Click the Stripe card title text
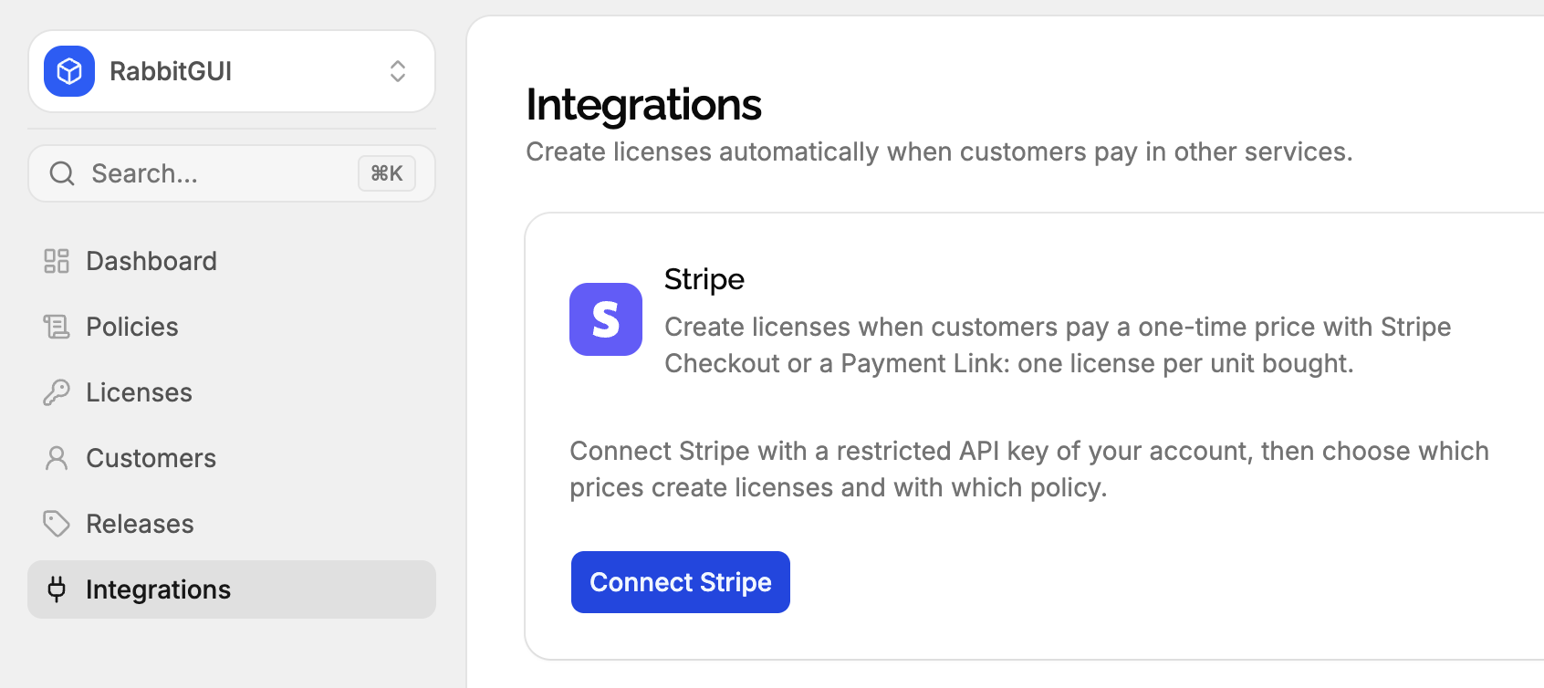This screenshot has width=1544, height=688. click(x=704, y=279)
